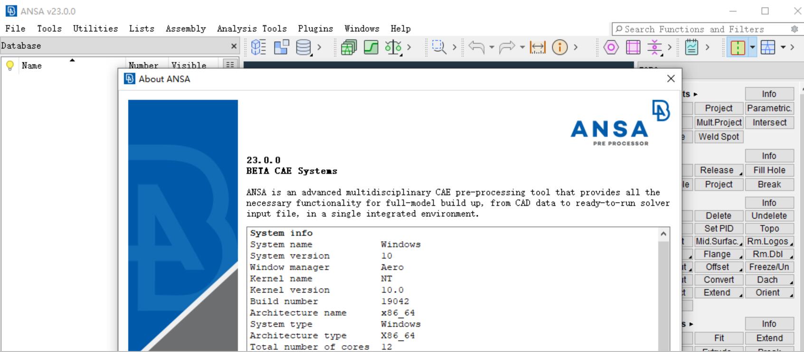Image resolution: width=804 pixels, height=352 pixels.
Task: Click the Topo button
Action: pyautogui.click(x=769, y=228)
